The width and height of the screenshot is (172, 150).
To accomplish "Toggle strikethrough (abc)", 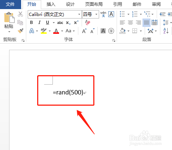I will 60,23.
